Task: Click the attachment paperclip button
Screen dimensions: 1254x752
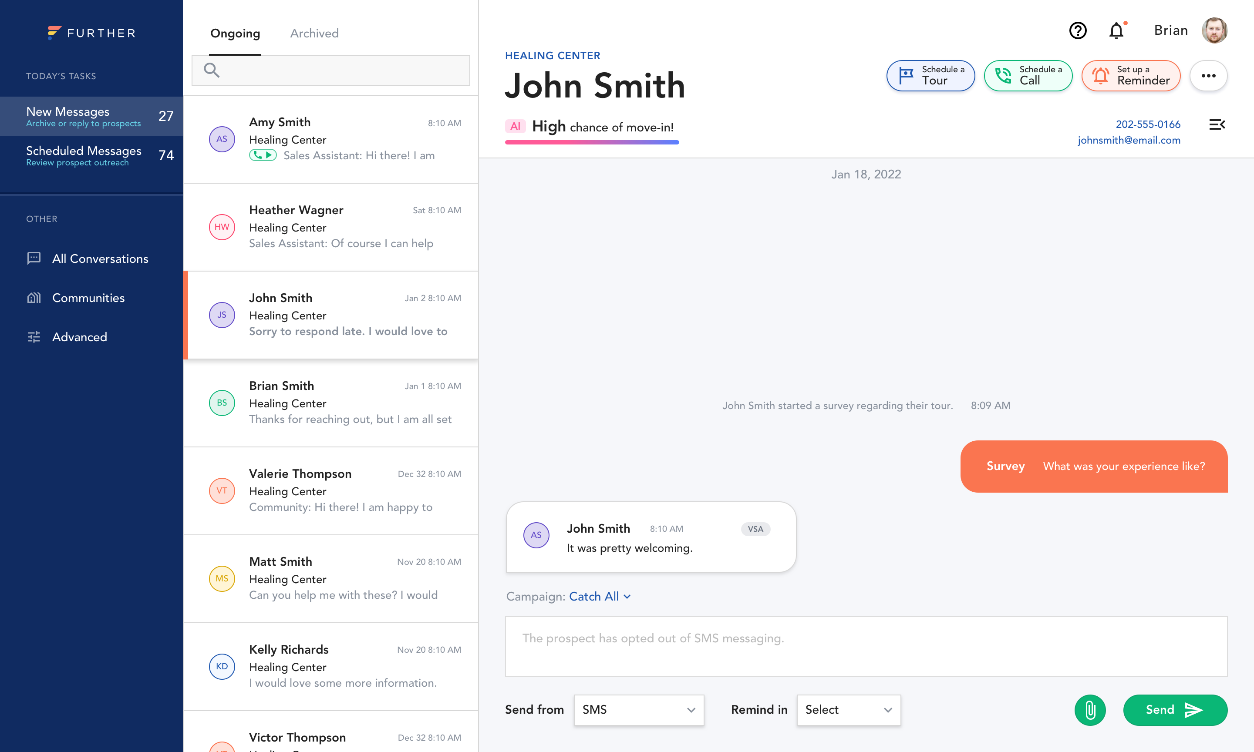Action: pos(1090,710)
